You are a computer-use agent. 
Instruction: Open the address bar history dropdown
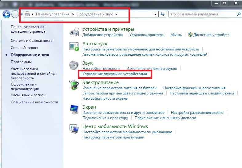pos(155,14)
